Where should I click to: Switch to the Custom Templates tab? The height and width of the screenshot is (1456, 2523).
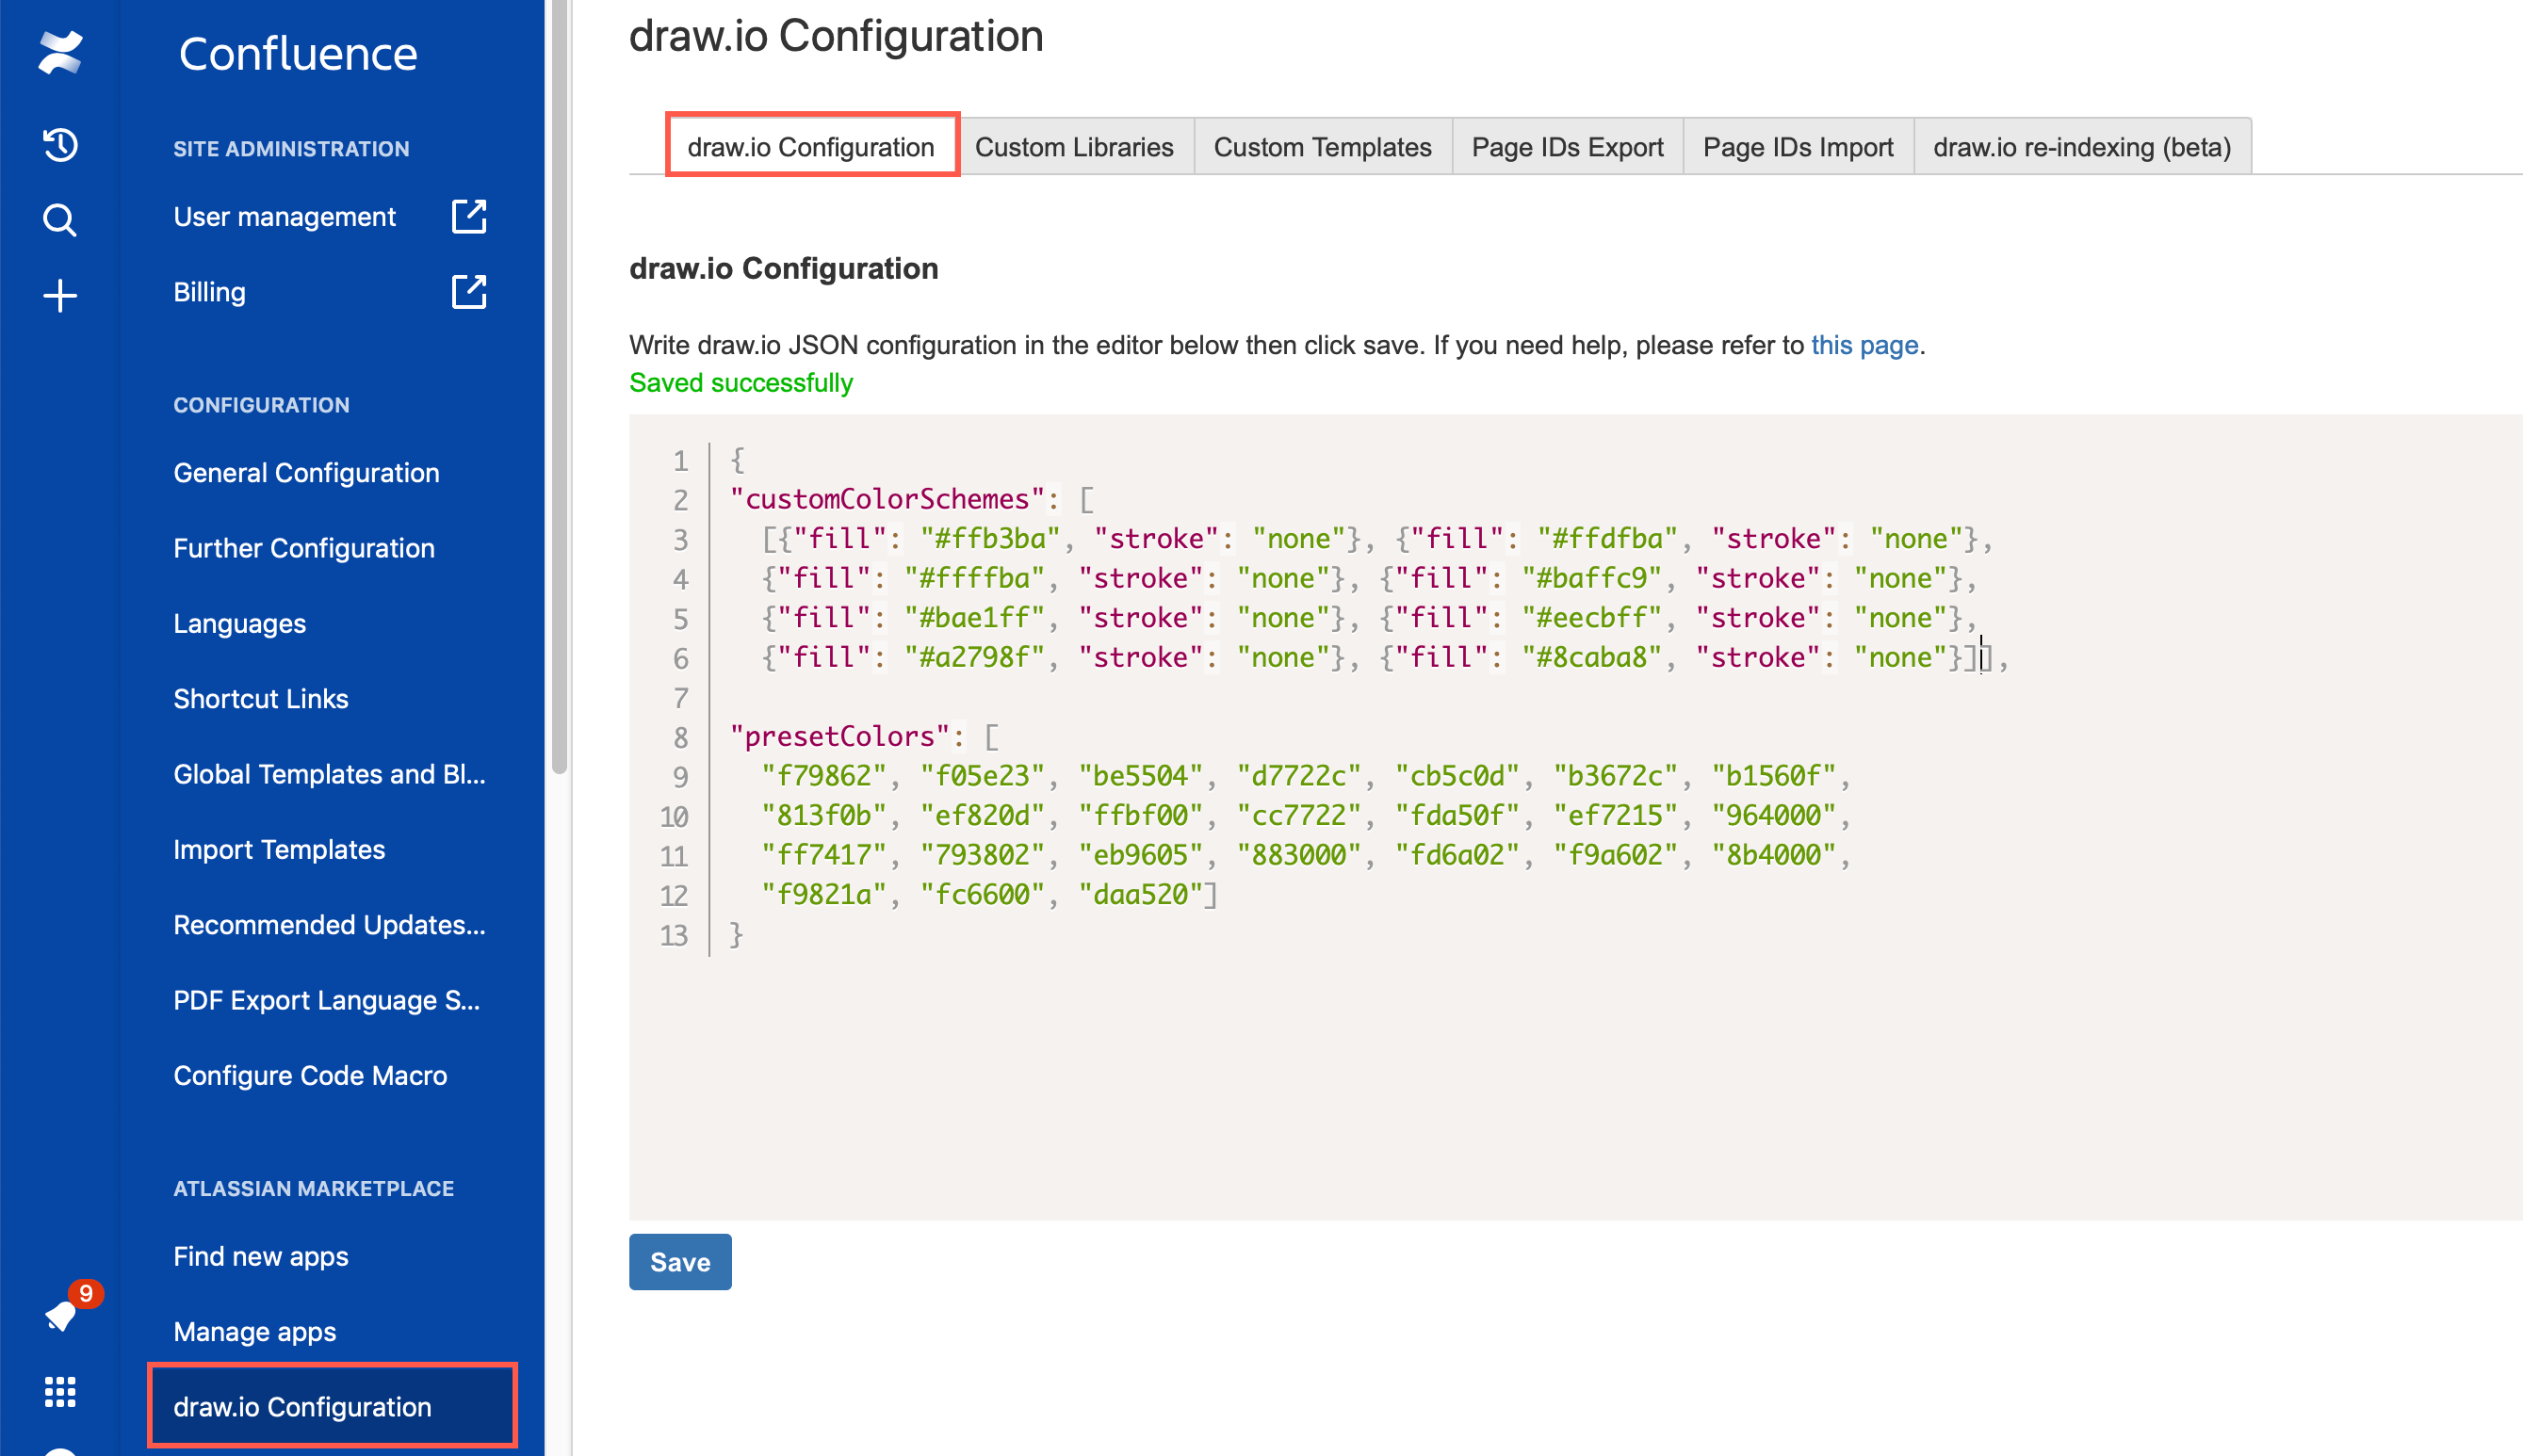pos(1323,146)
